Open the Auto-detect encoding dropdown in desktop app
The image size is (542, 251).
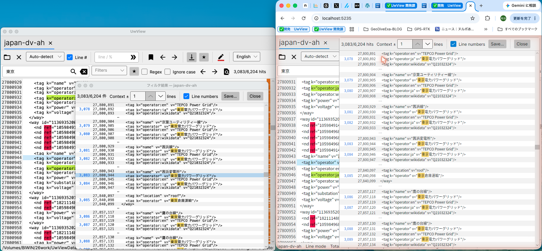pyautogui.click(x=45, y=57)
